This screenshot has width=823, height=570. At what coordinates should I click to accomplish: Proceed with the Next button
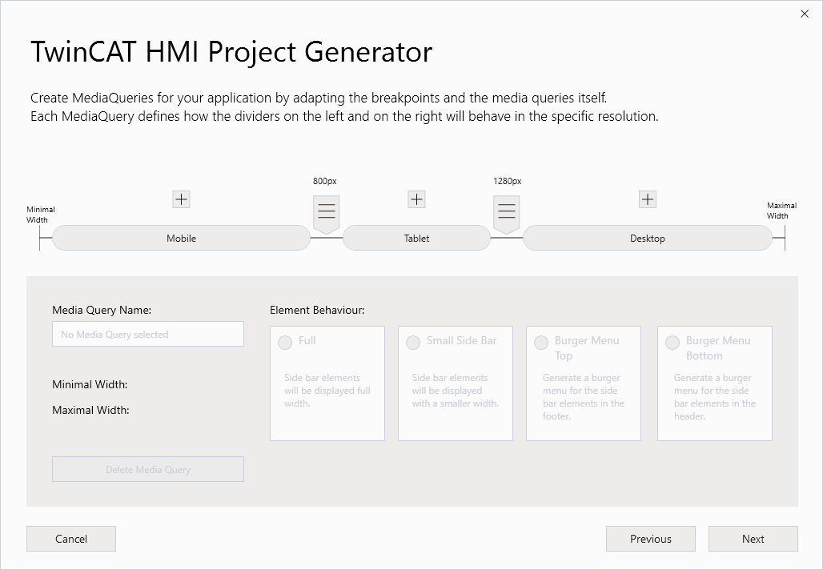click(753, 539)
